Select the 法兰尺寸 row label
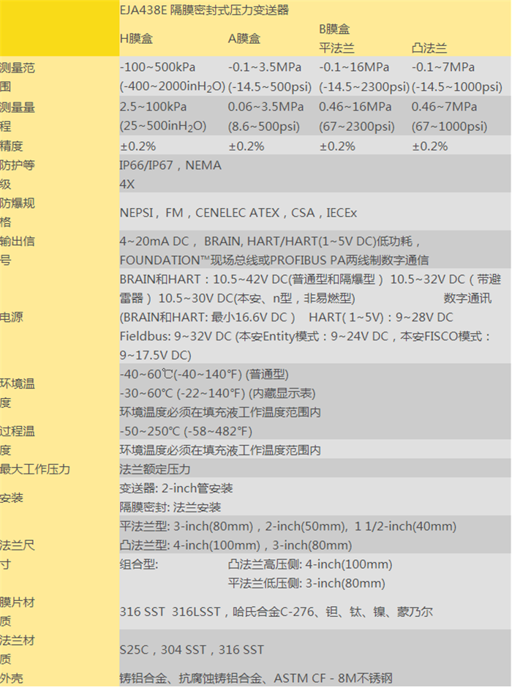Screen dimensions: 512x688 pyautogui.click(x=18, y=555)
